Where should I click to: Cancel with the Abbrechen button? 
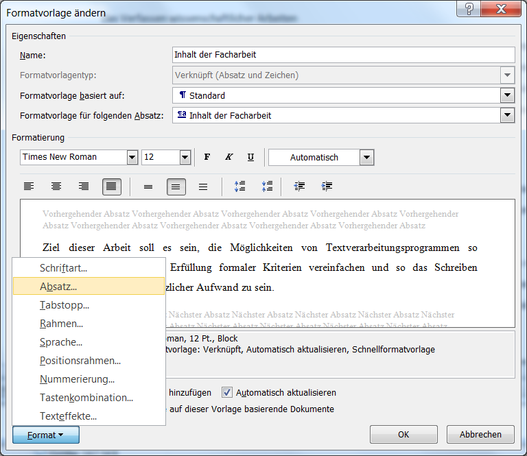[480, 435]
